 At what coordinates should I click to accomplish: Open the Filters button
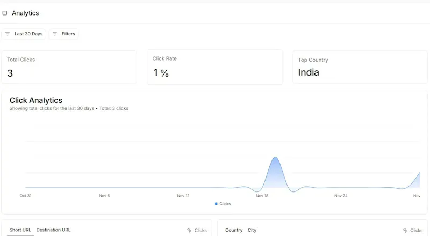63,34
